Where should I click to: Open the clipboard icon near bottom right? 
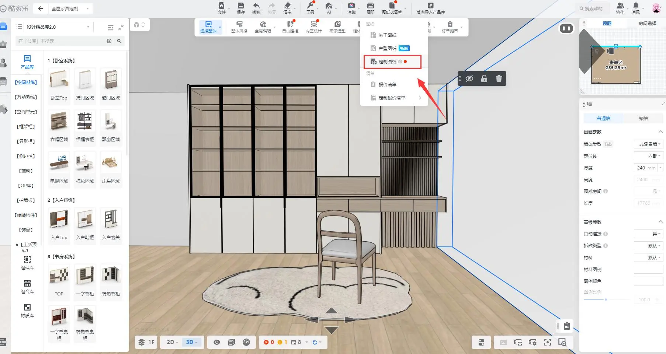pyautogui.click(x=567, y=326)
